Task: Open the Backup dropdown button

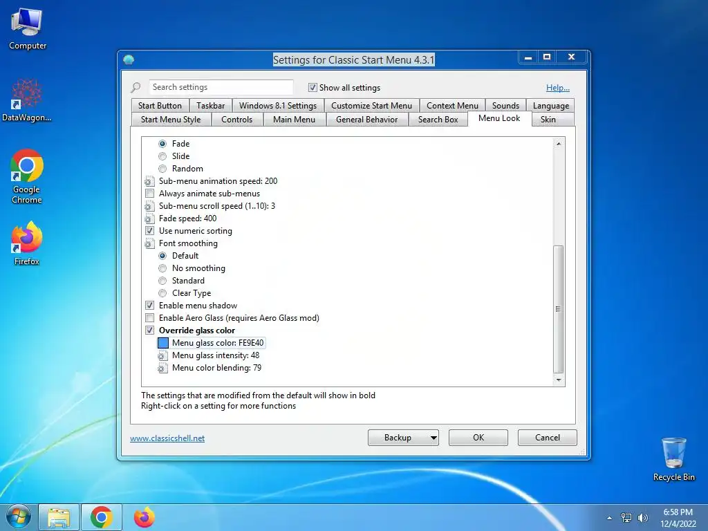Action: coord(403,438)
